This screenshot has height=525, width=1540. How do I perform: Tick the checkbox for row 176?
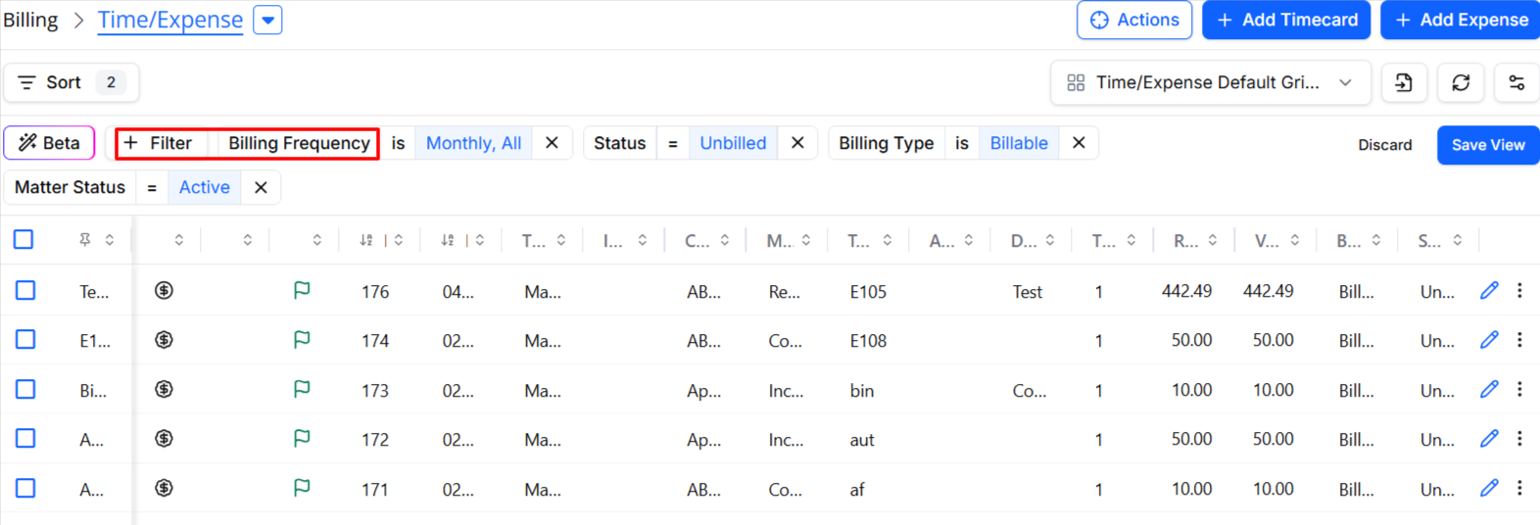[x=25, y=290]
